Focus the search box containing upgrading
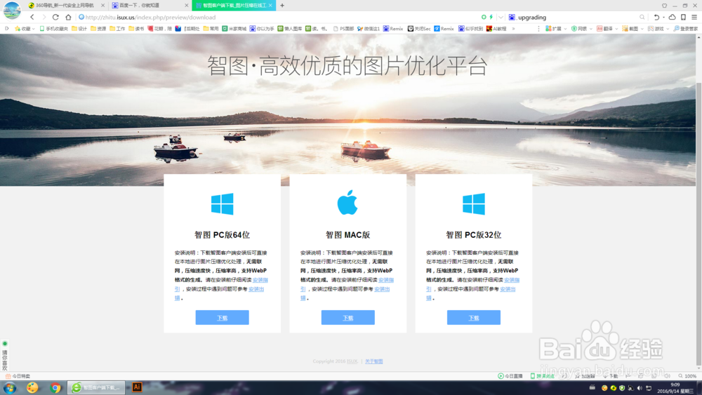Image resolution: width=702 pixels, height=395 pixels. coord(578,17)
